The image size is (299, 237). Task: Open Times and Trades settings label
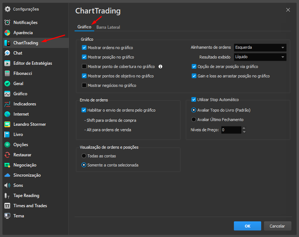click(30, 206)
